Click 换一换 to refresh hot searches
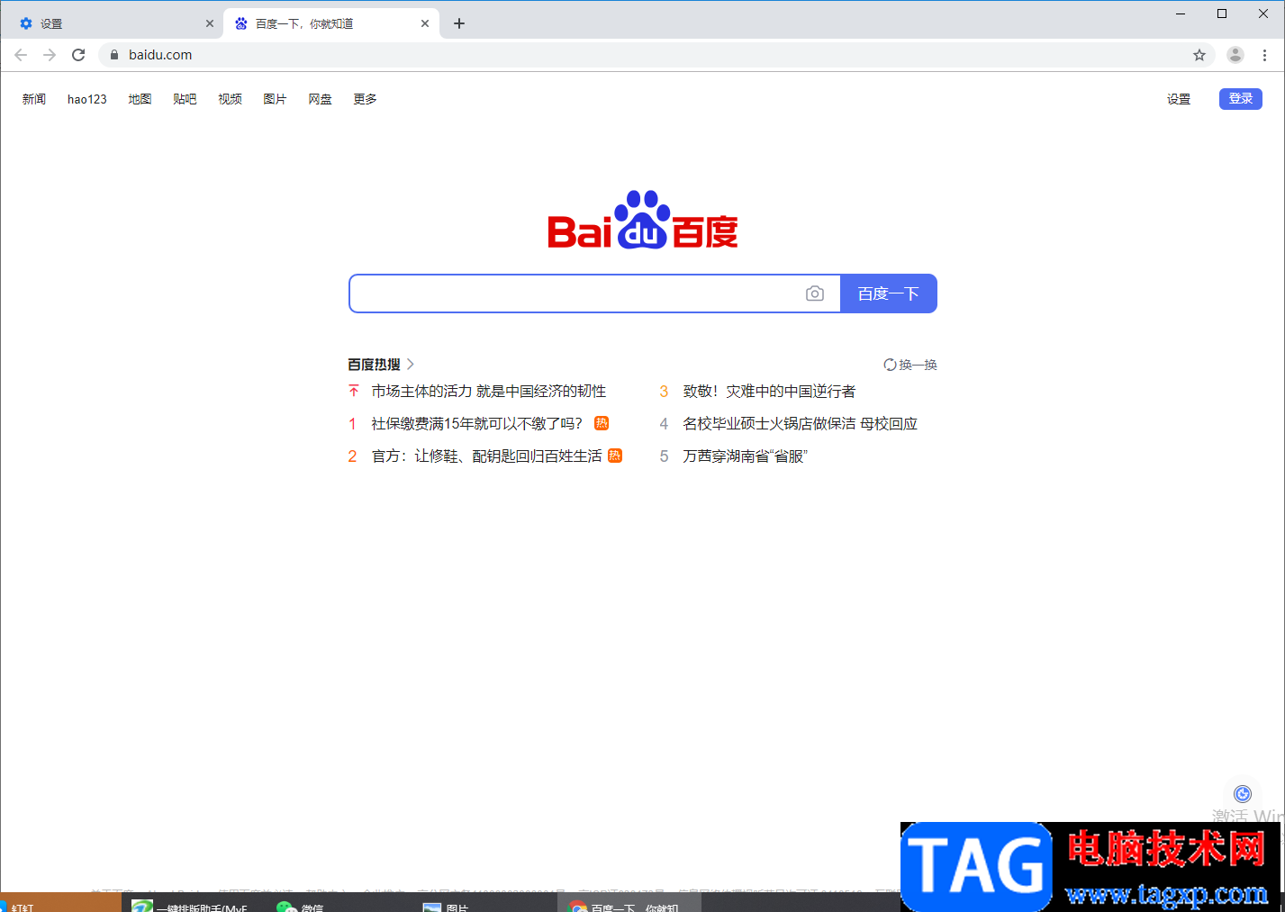 910,365
